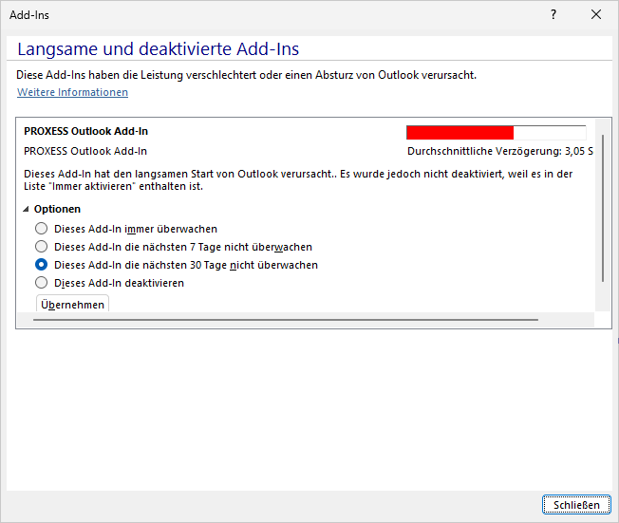This screenshot has height=523, width=619.
Task: Click the 'Diese Add-Ins haben die Leistung' text
Action: 246,74
